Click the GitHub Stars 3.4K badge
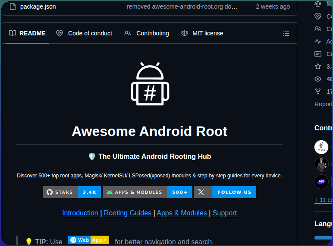 tap(72, 192)
